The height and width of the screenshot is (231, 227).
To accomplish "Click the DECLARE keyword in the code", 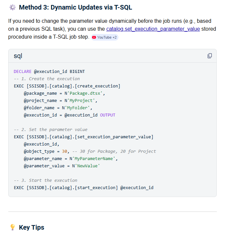I will click(x=22, y=71).
